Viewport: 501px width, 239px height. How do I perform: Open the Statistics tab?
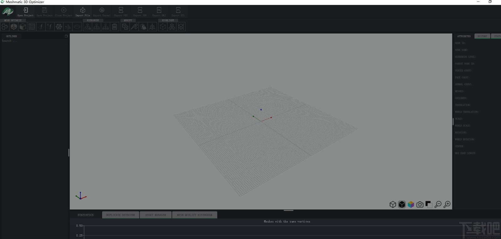pyautogui.click(x=85, y=215)
